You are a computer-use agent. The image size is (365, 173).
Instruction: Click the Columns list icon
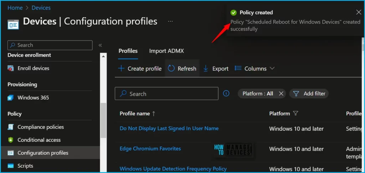[238, 68]
